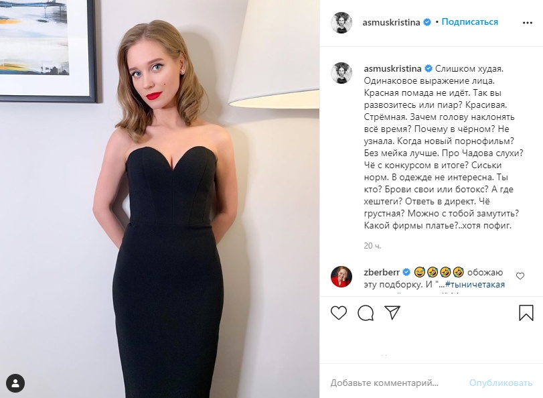Click the verified badge in post header
Viewport: 543px width, 398px height.
[427, 22]
